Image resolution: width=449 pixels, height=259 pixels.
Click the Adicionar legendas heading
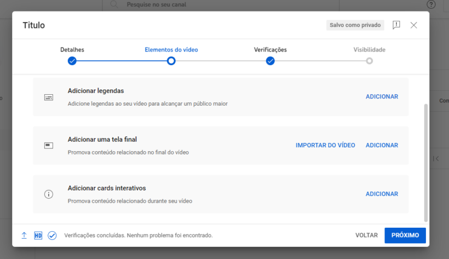pyautogui.click(x=96, y=91)
